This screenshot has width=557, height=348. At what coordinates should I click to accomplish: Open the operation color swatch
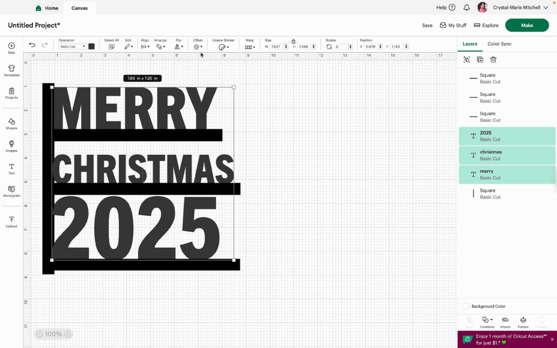(91, 47)
